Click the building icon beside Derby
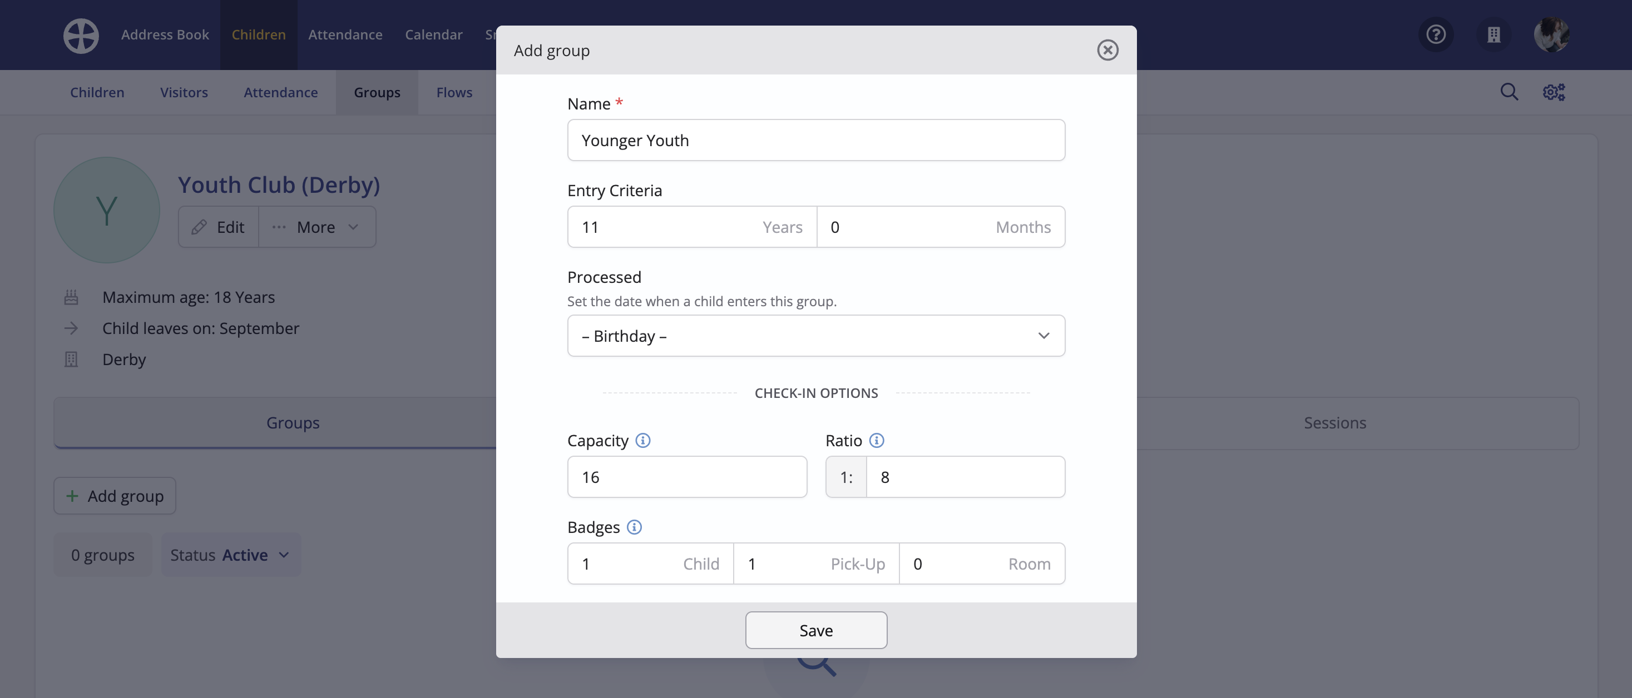This screenshot has width=1632, height=698. [71, 360]
